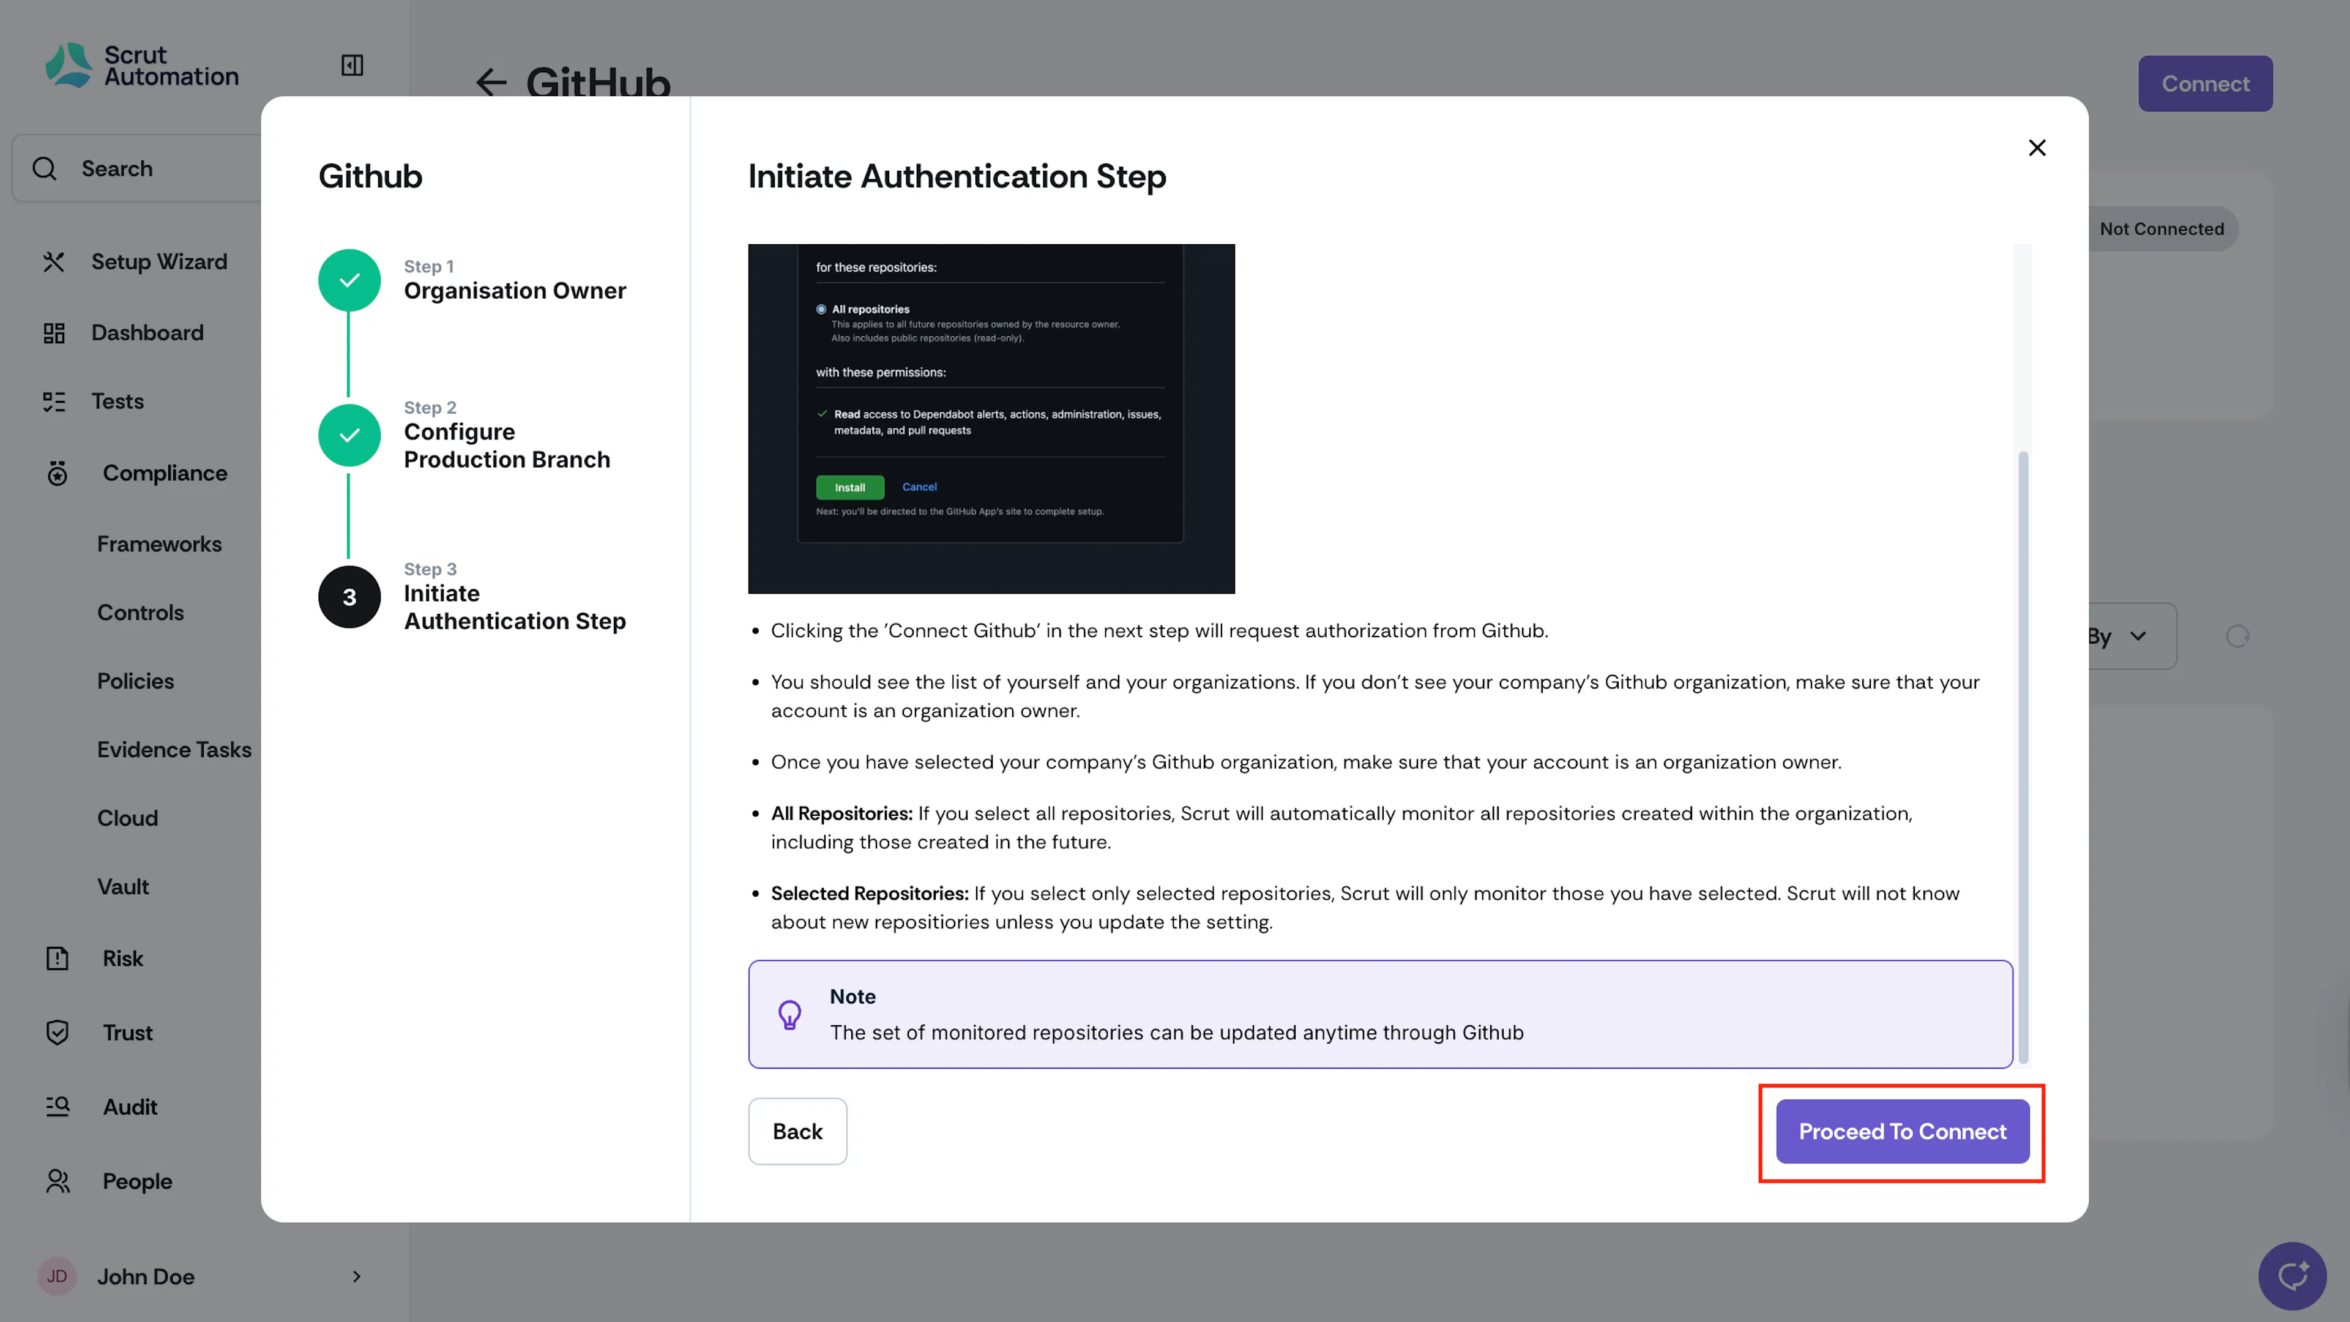
Task: Open the Risk document icon
Action: 58,958
